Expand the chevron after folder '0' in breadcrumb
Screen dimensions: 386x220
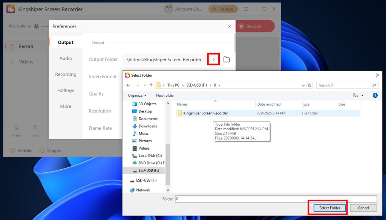219,85
